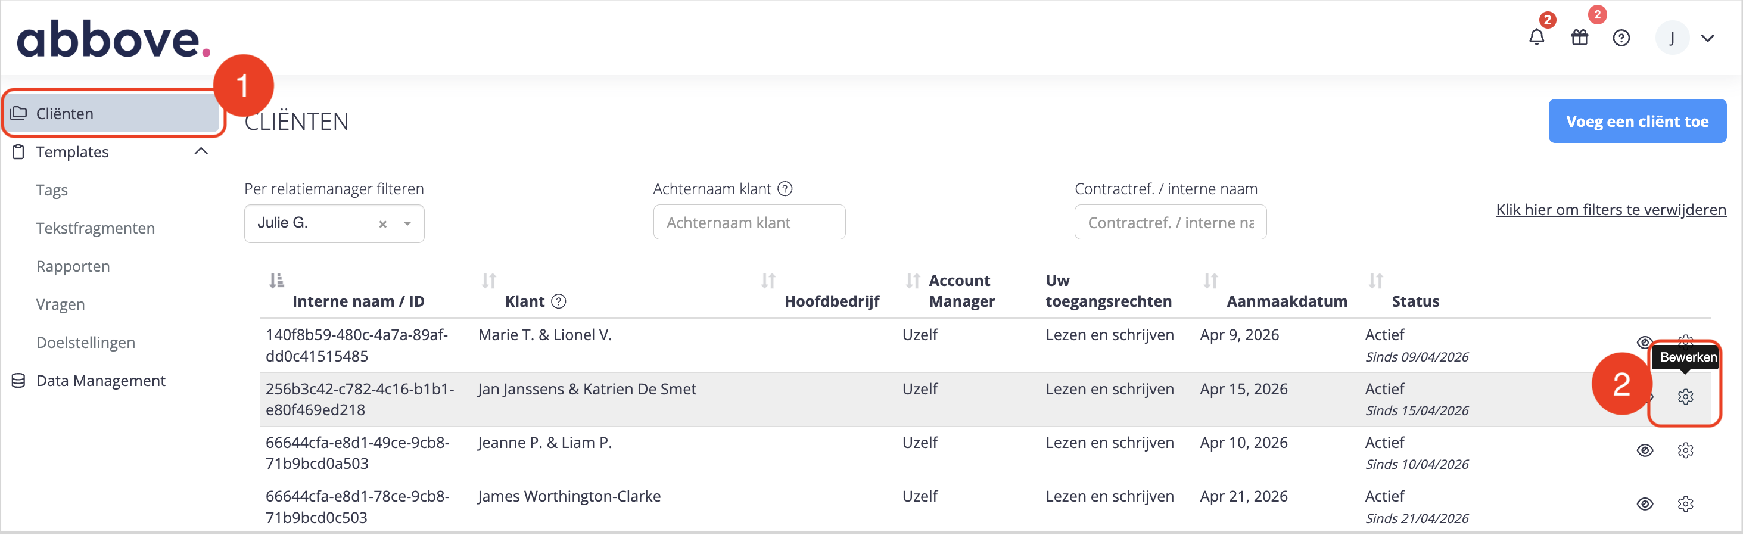Open the gift box icon
The image size is (1743, 535).
point(1579,38)
